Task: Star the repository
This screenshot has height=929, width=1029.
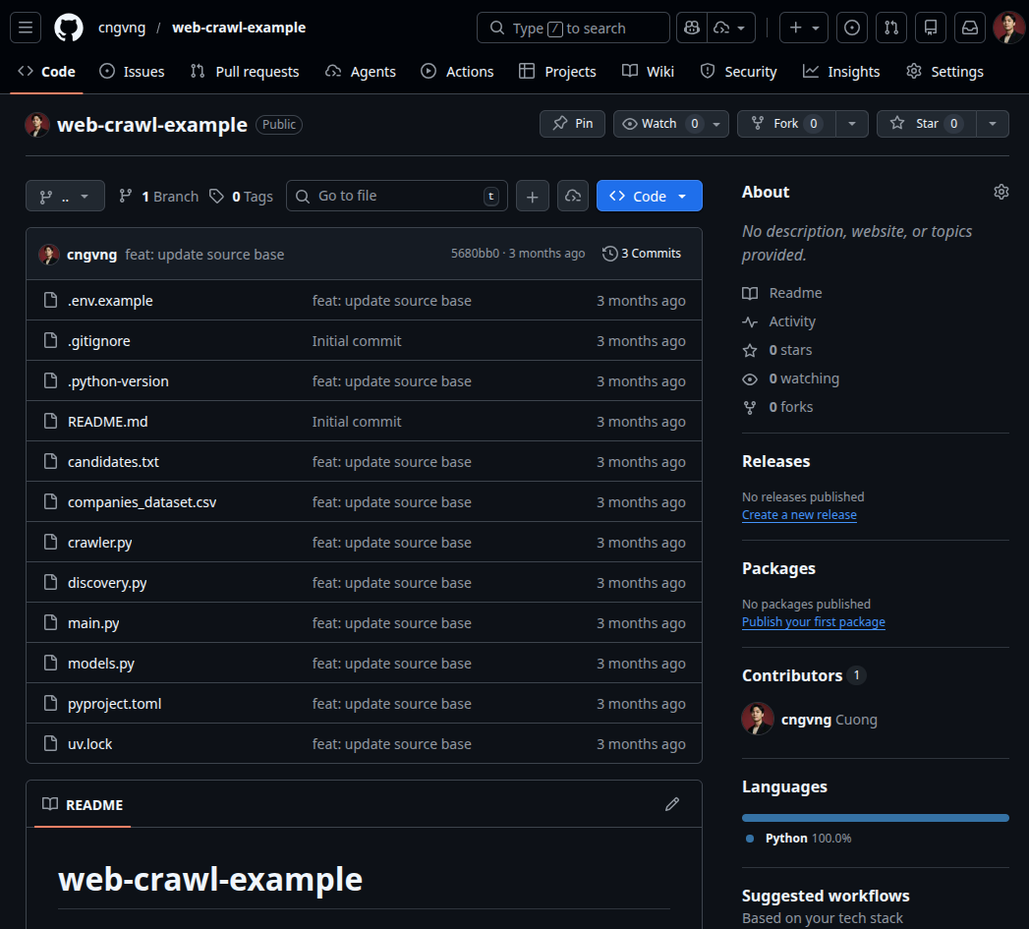Action: (927, 124)
